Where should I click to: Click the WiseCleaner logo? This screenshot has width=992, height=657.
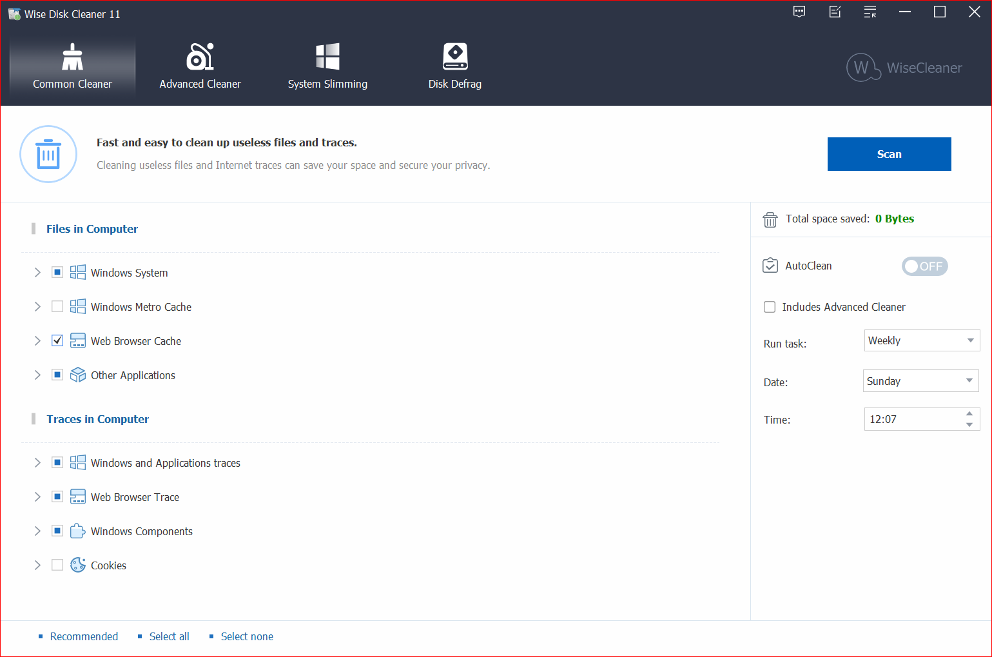(903, 67)
